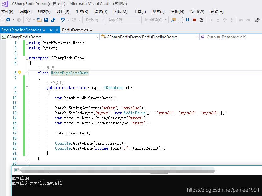Pin the RedisPipelineDemo.cs tab

coord(51,30)
